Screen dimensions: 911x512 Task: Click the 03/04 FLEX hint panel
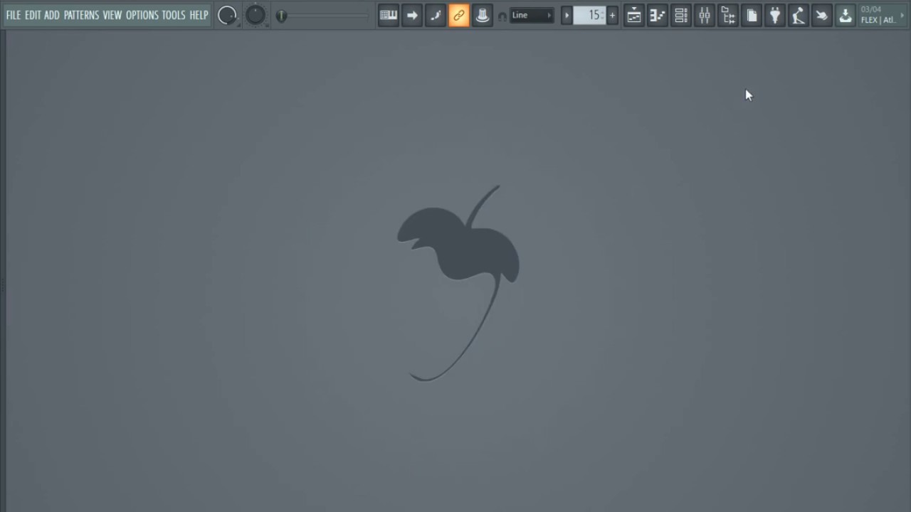pyautogui.click(x=883, y=15)
